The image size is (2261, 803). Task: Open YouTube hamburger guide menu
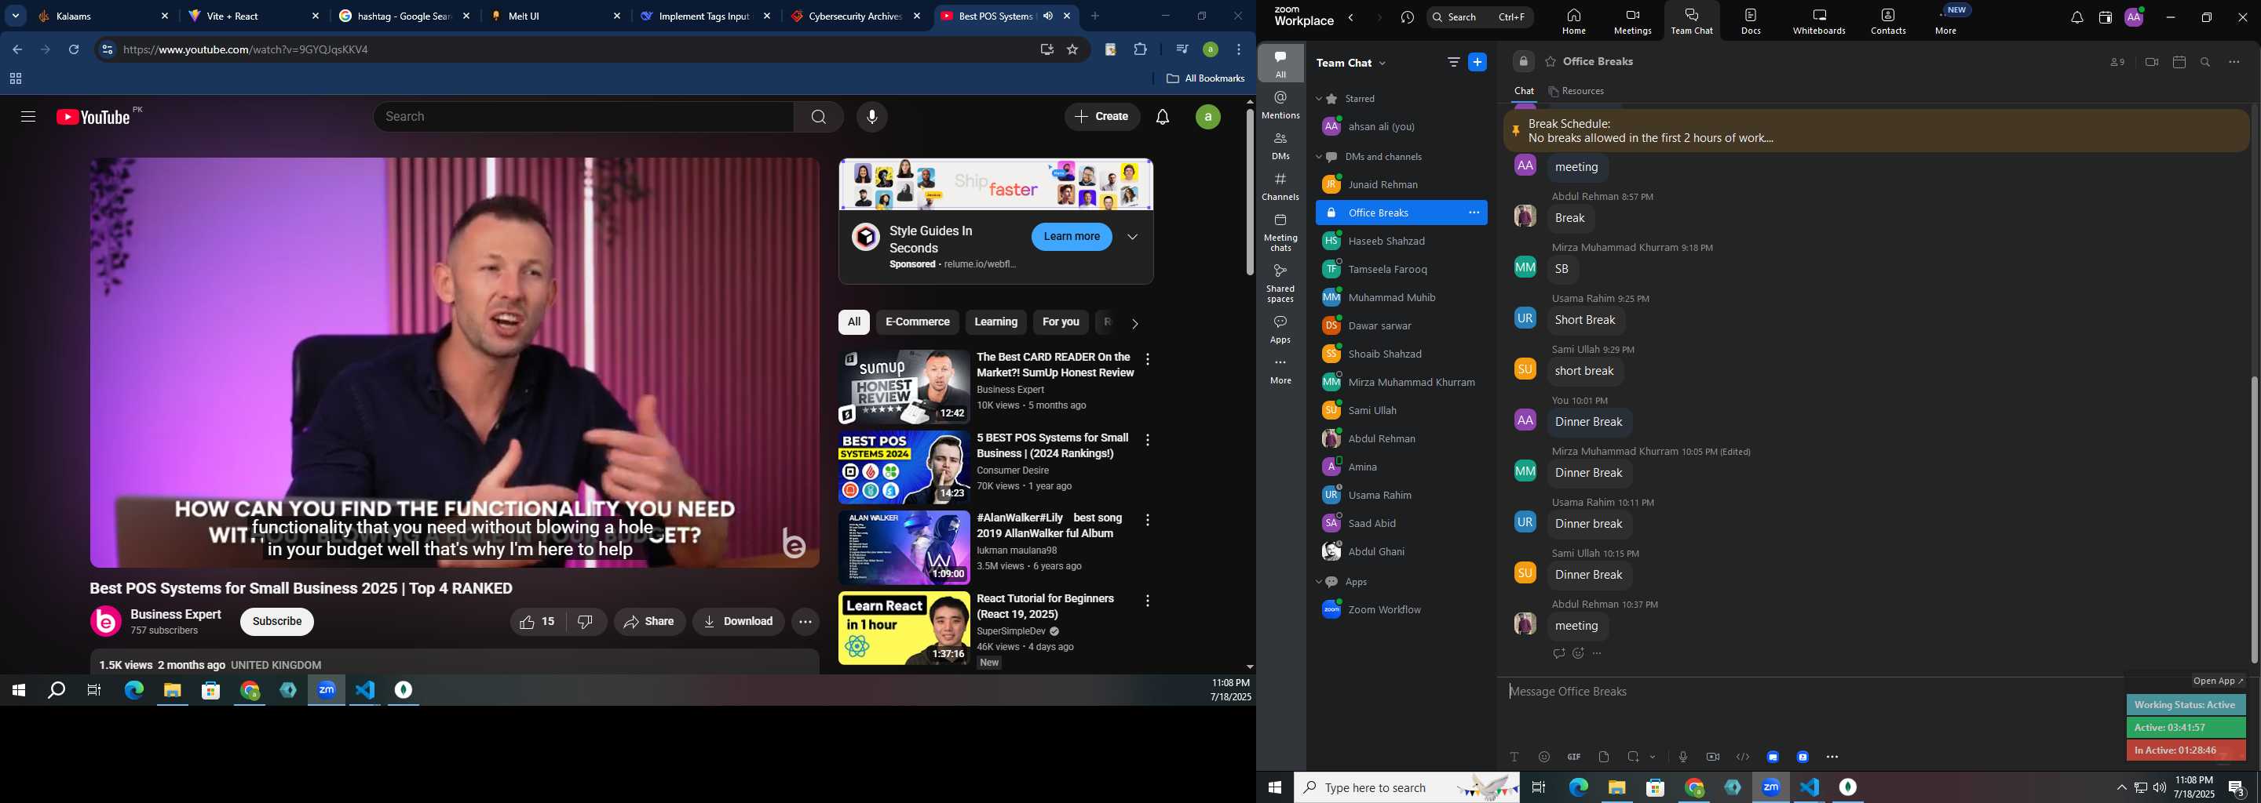click(28, 117)
